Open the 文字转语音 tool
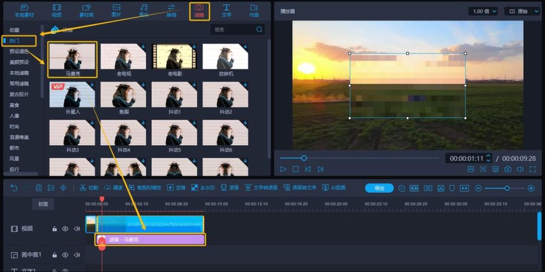 click(261, 188)
